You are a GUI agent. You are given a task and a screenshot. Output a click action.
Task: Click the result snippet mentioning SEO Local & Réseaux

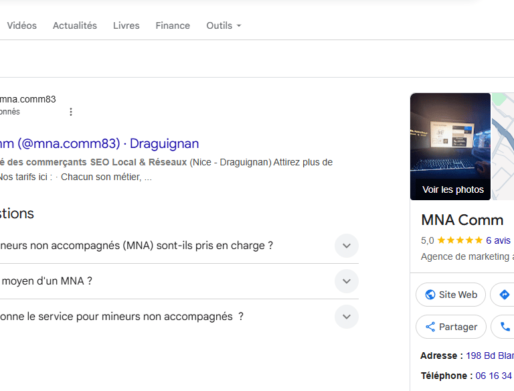coord(166,169)
